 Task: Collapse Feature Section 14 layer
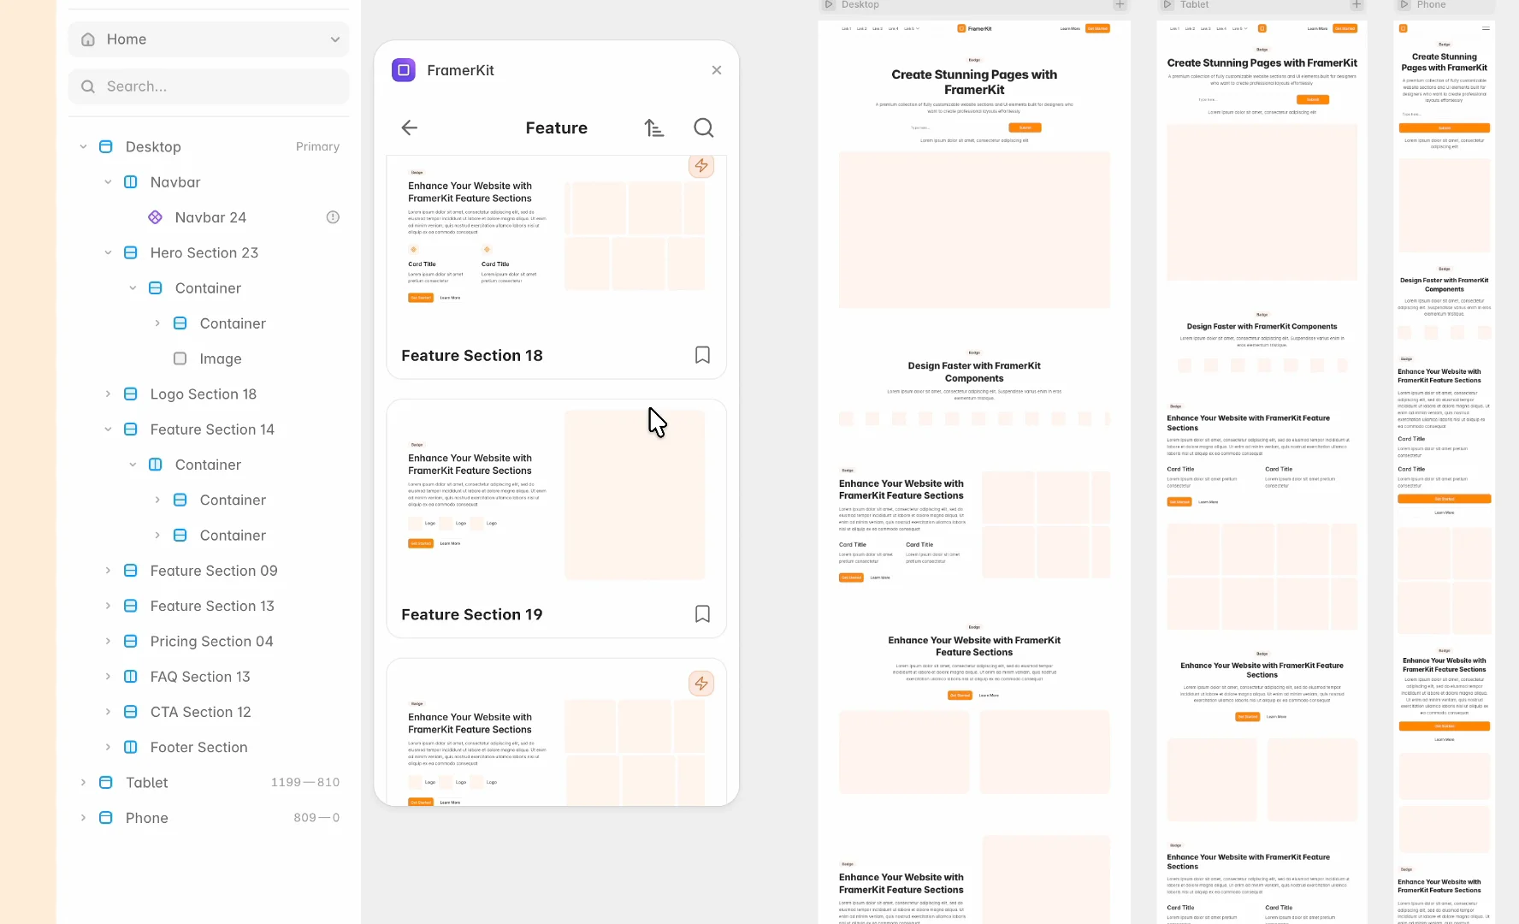coord(108,429)
